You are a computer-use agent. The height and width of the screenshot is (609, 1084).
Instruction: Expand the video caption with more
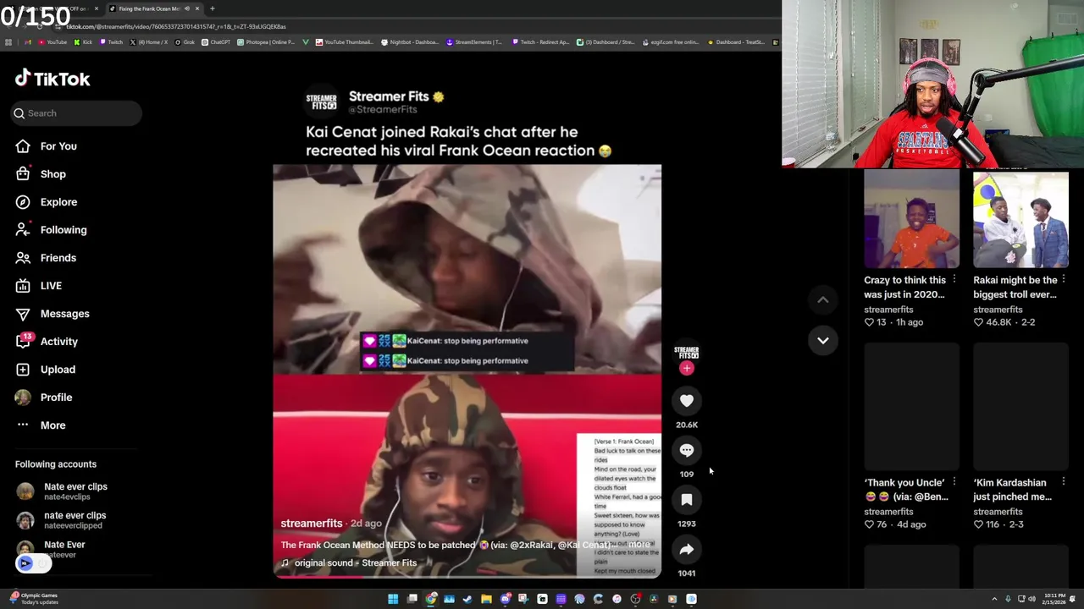pos(640,545)
